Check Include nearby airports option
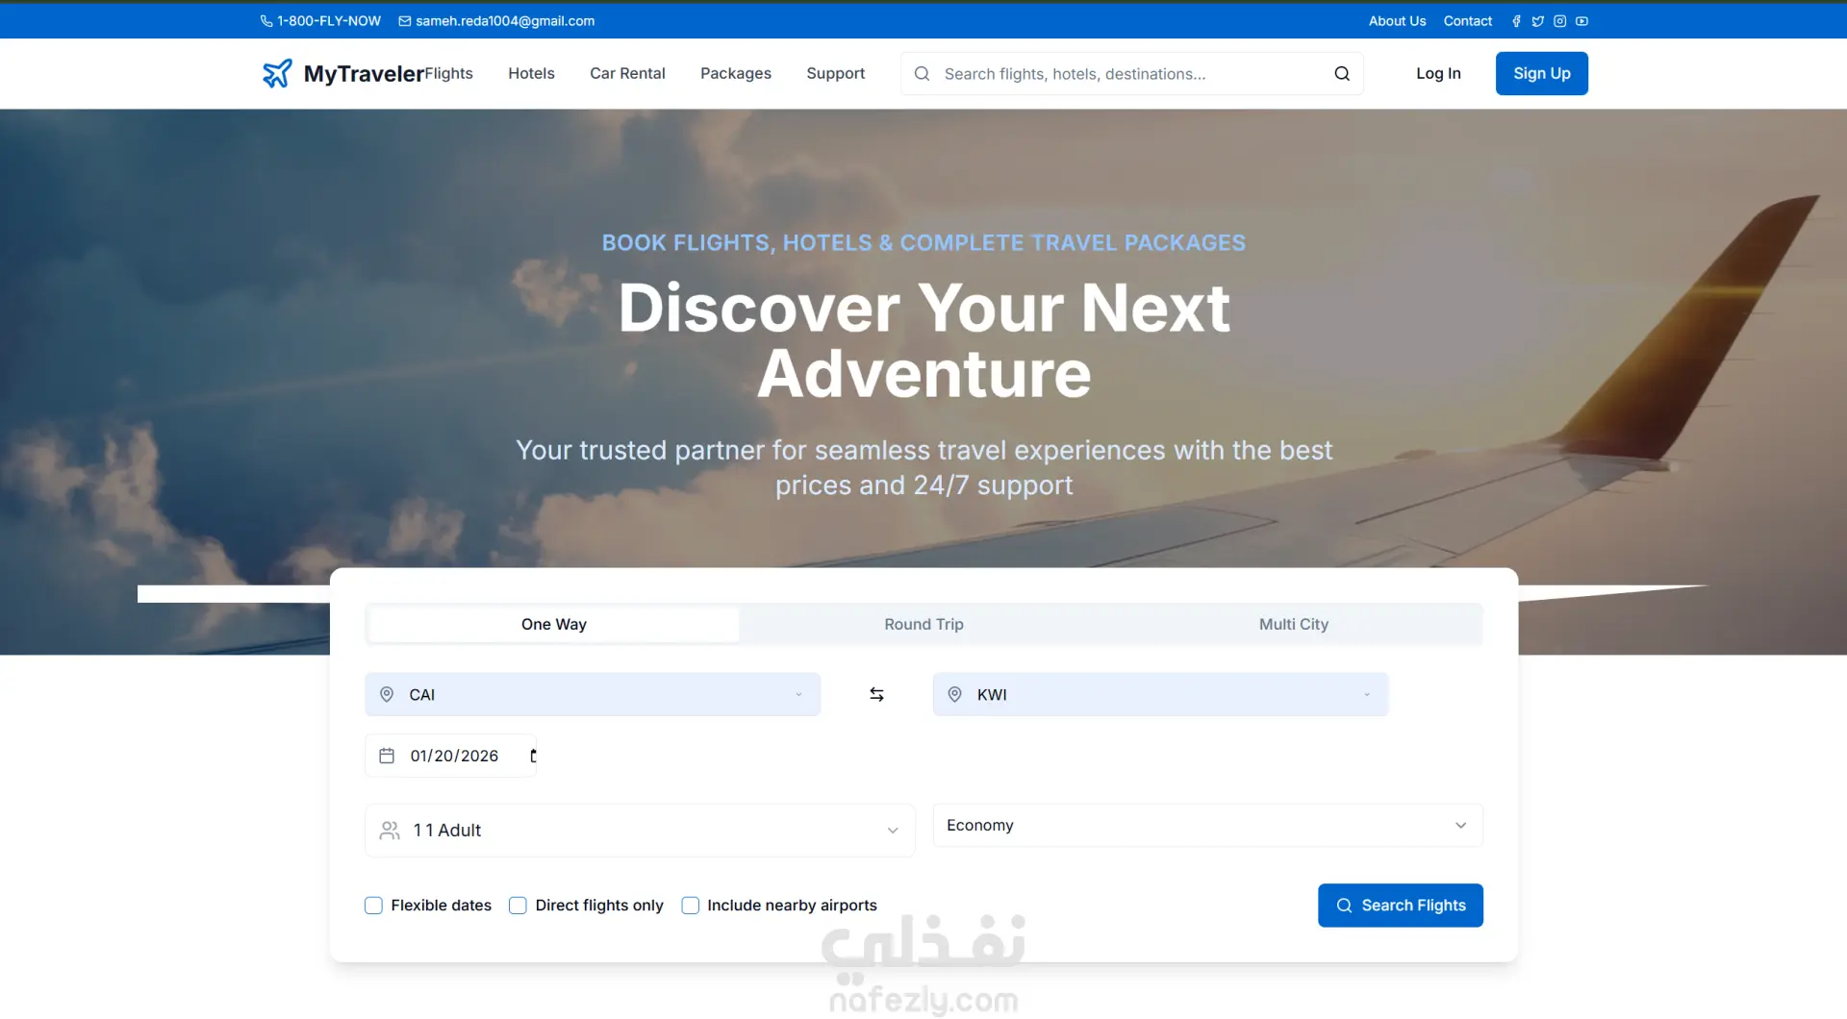The height and width of the screenshot is (1019, 1847). coord(690,906)
